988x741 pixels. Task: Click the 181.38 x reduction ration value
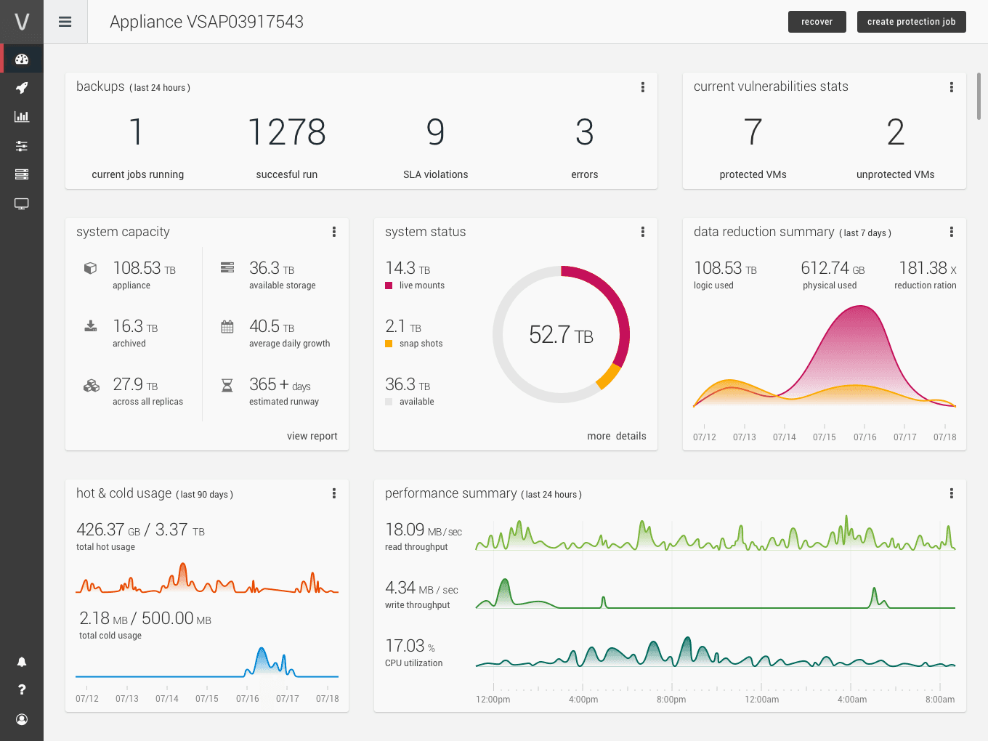tap(928, 269)
